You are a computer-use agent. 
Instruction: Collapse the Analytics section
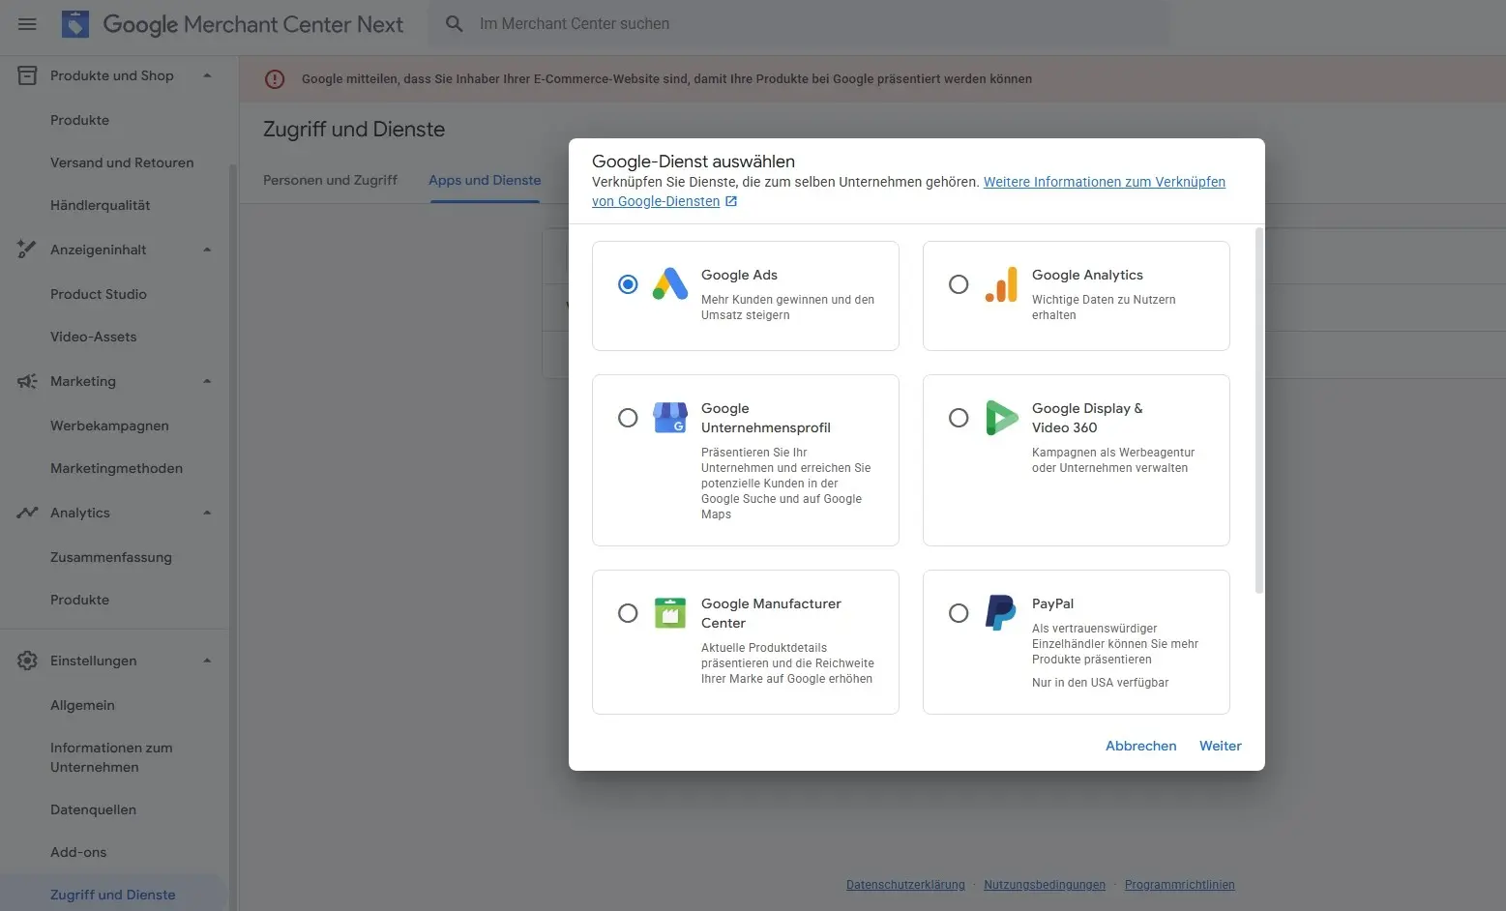(x=206, y=513)
